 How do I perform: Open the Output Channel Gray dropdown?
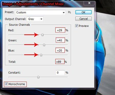35,19
